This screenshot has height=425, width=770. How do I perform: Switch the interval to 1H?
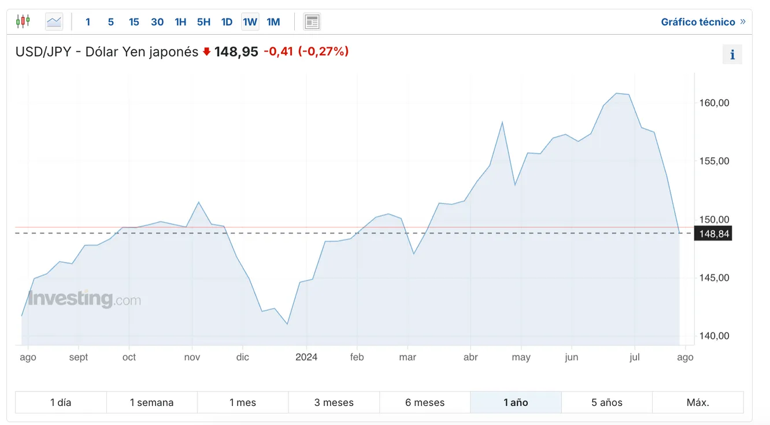180,22
